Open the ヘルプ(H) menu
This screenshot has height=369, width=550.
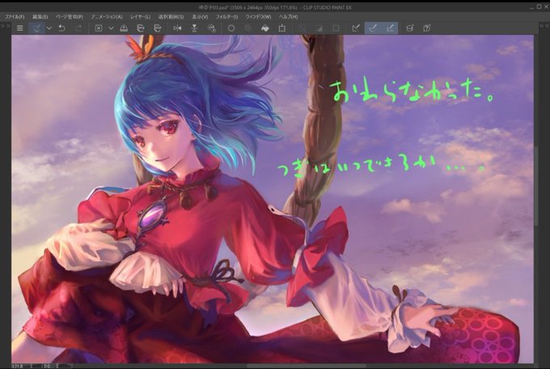(288, 16)
